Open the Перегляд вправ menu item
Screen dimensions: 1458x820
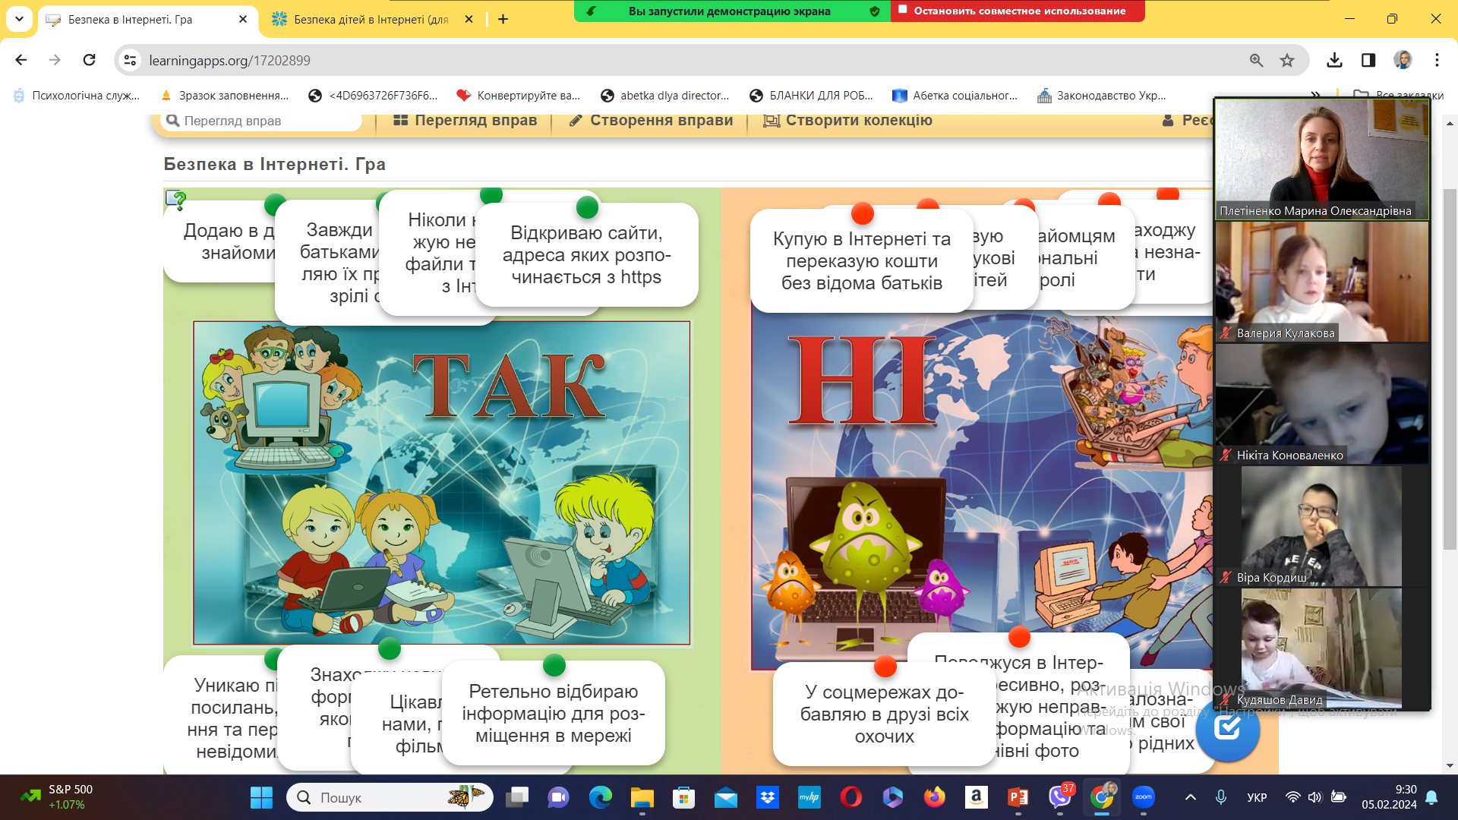coord(465,120)
